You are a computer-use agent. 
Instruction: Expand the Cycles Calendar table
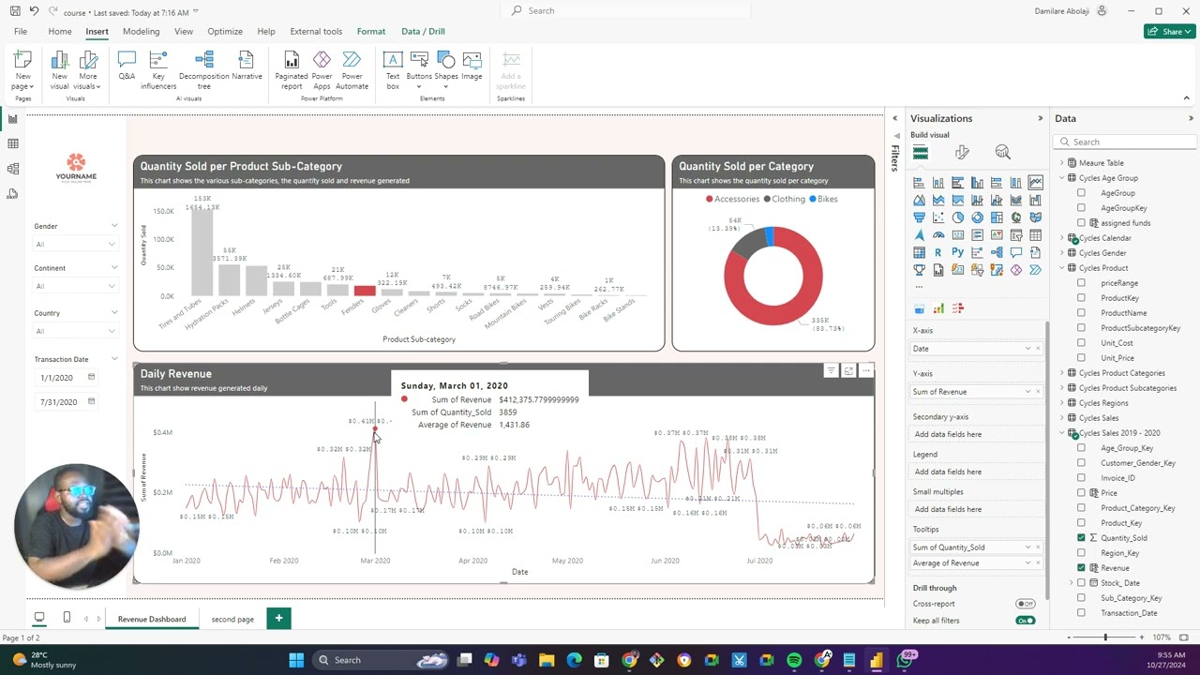coord(1062,238)
